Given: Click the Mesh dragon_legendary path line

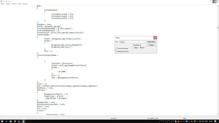Looking at the screenshot, I should 67,86.
